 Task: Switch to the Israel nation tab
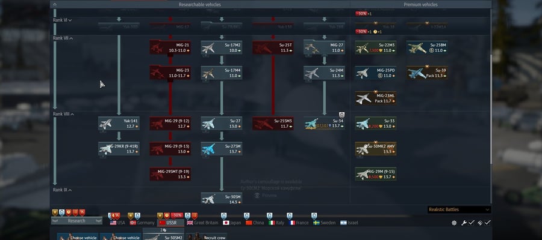coord(349,223)
